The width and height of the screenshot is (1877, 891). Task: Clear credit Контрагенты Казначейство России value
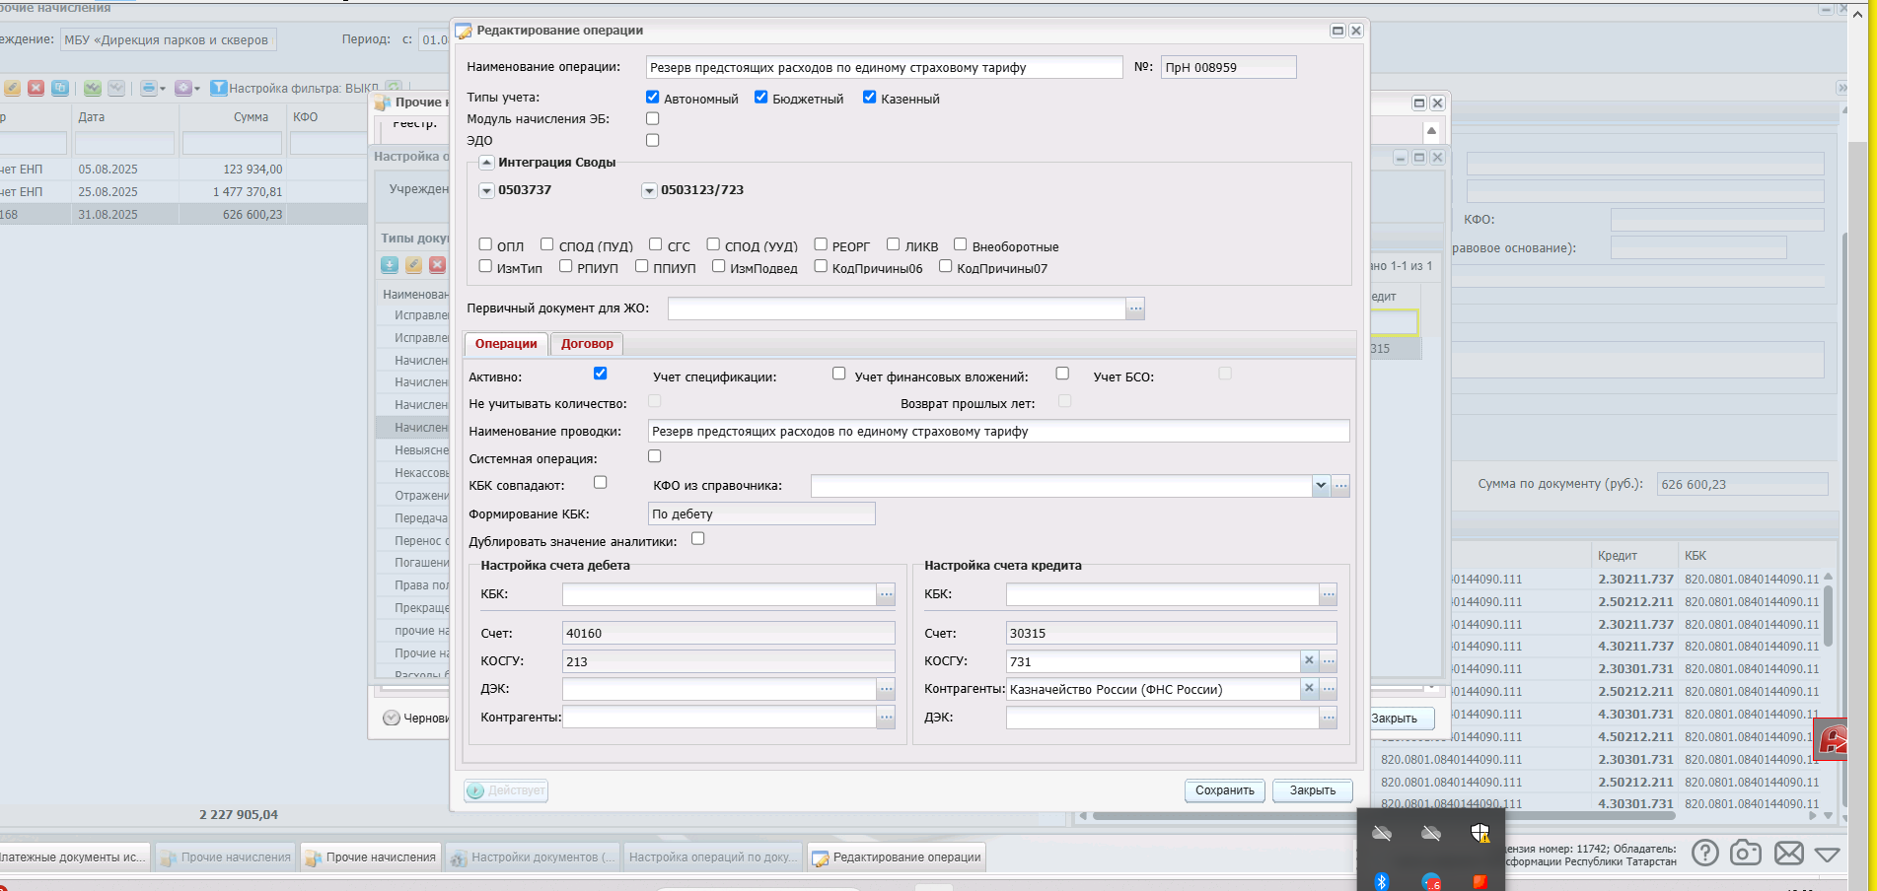click(x=1309, y=689)
